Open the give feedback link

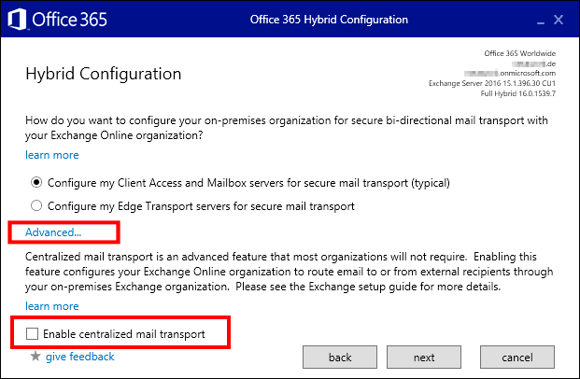80,357
